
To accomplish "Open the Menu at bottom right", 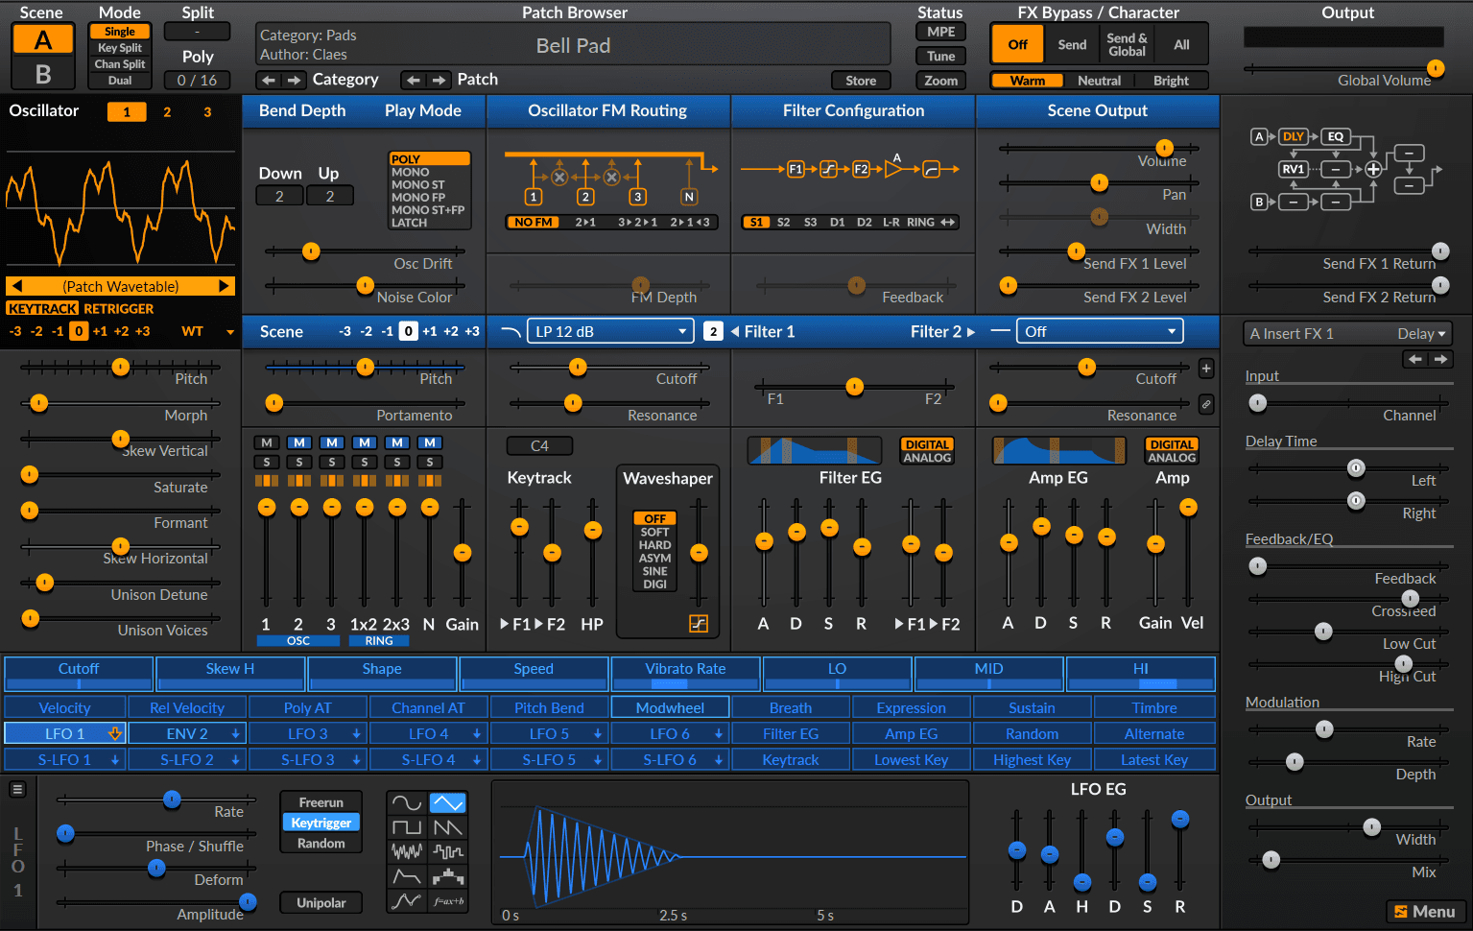I will coord(1428,911).
